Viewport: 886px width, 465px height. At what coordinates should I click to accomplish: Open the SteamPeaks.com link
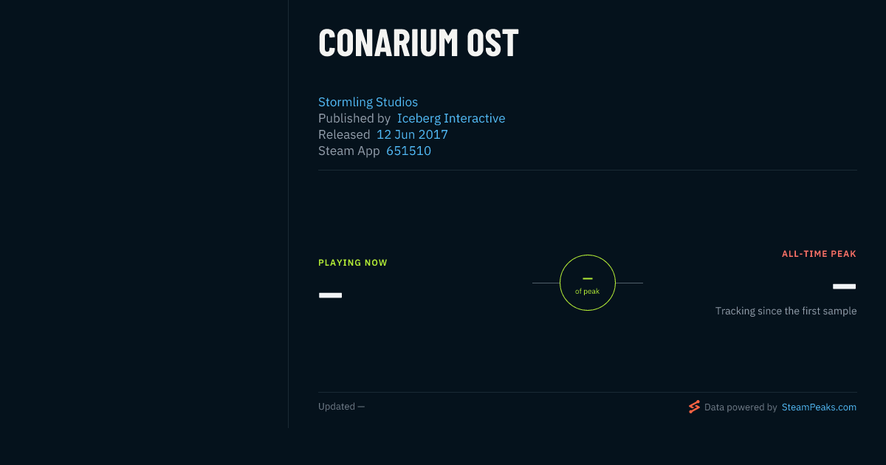(819, 407)
